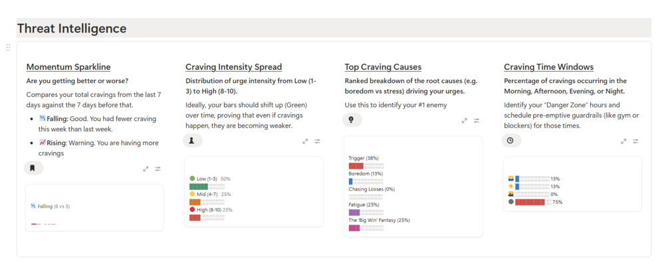This screenshot has height=277, width=668.
Task: Click the chess pawn icon under Craving Intensity Spread
Action: 192,141
